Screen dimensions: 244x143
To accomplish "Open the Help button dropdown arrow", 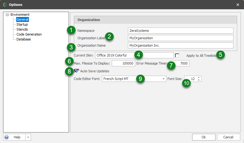I will point(28,137).
